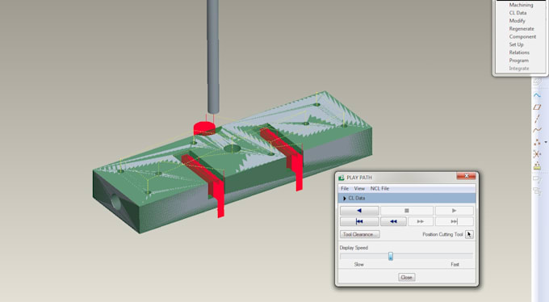Viewport: 549px width, 302px height.
Task: Open the Tool Clearance dialog
Action: [359, 234]
